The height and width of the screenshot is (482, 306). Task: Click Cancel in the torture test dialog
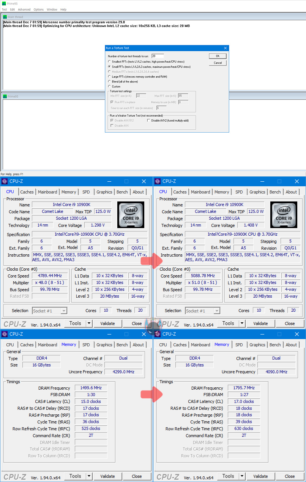coord(218,63)
